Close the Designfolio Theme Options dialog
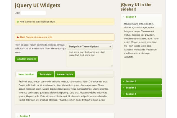This screenshot has width=177, height=118. pos(110,47)
